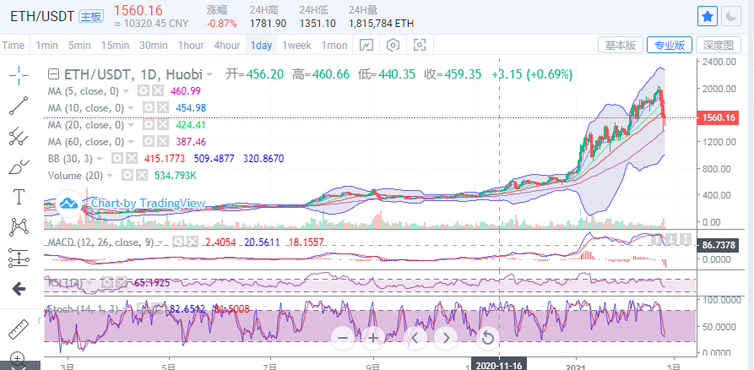Viewport: 754px width, 370px height.
Task: Collapse the ETH/USDT legend box
Action: (54, 74)
